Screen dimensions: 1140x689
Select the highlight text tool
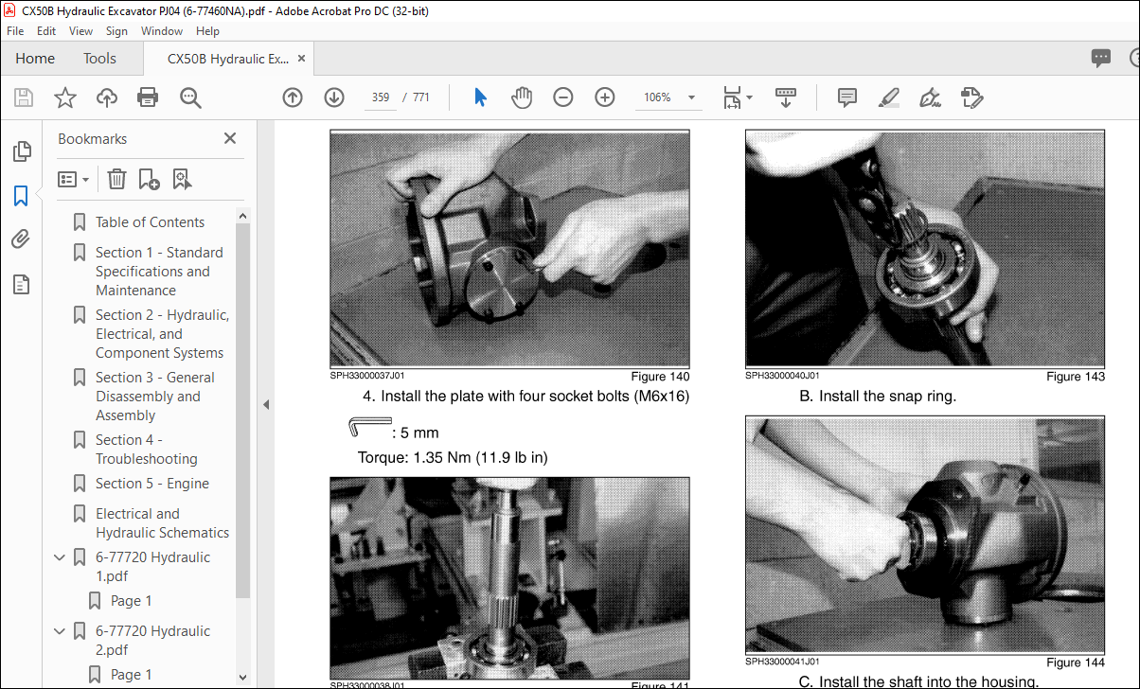(x=888, y=97)
